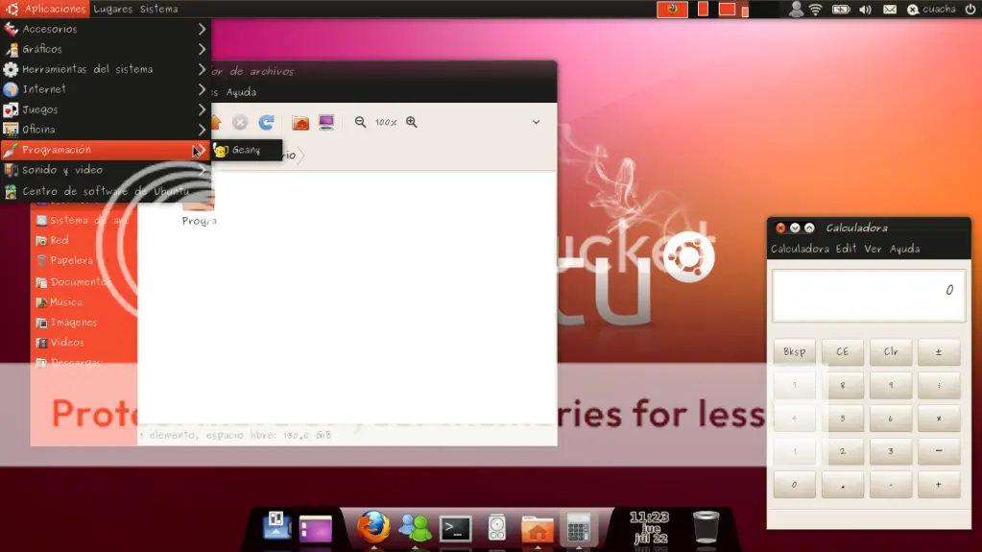982x552 pixels.
Task: Click the Bksp button in calculator
Action: [x=794, y=352]
